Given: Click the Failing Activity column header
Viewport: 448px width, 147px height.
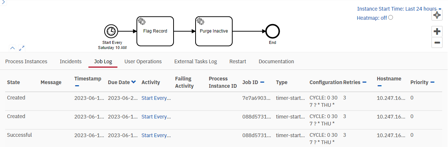Looking at the screenshot, I should [184, 82].
